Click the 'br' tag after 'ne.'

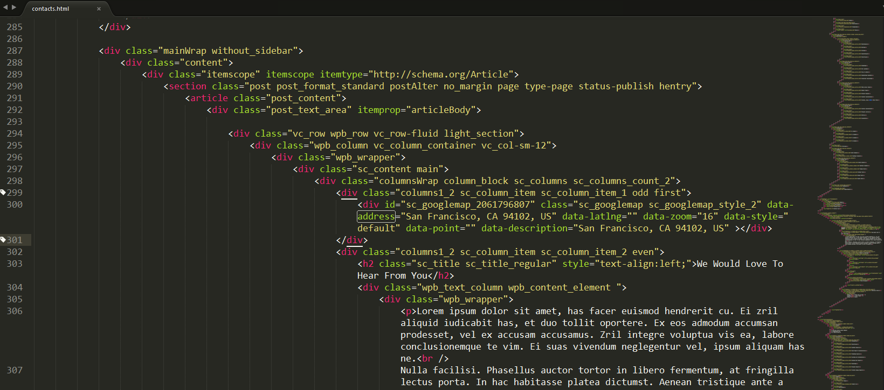pos(427,358)
